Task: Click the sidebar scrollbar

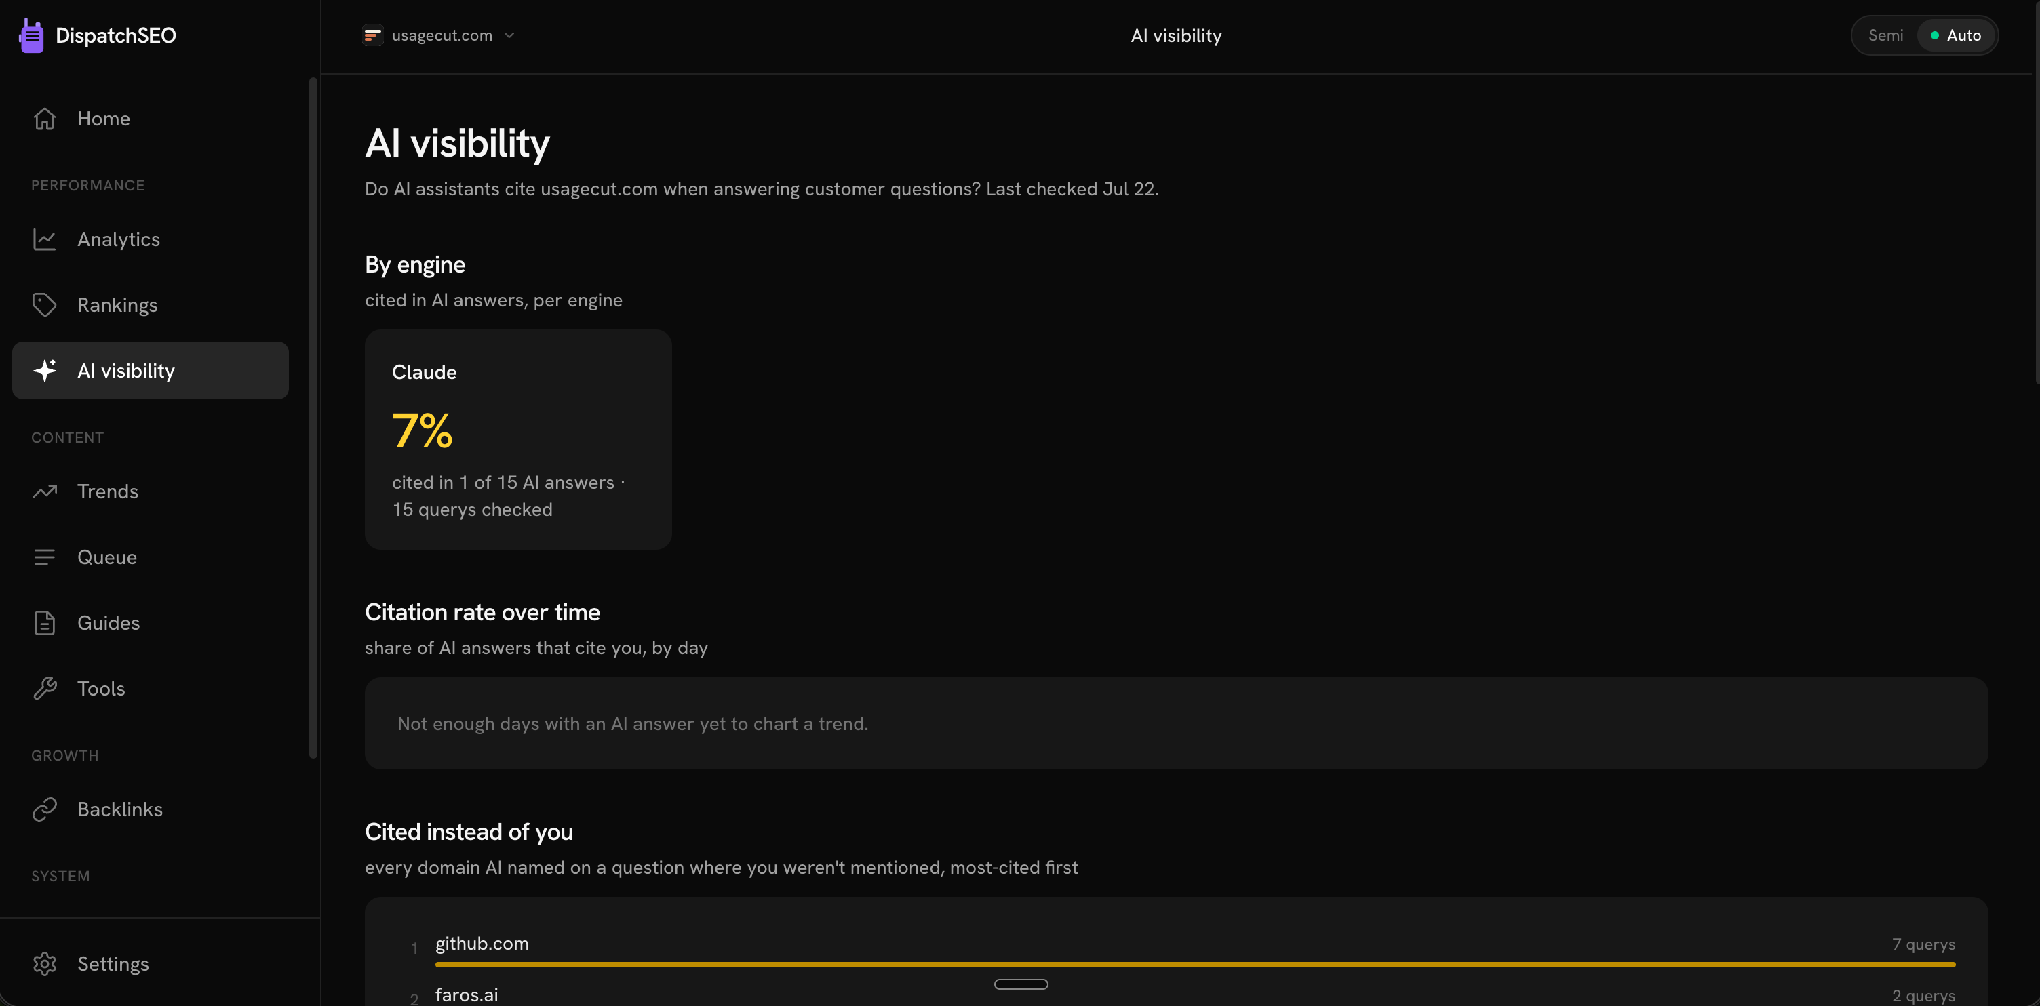Action: (x=313, y=417)
